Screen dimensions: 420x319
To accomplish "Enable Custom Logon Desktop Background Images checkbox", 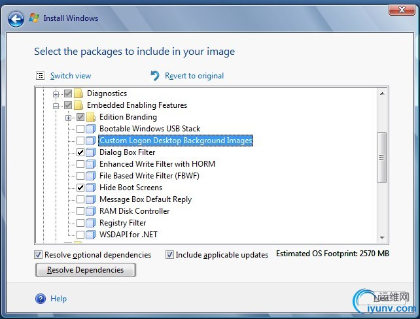I will tap(80, 141).
